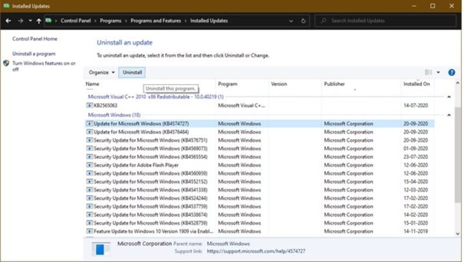Click Control Panel in the address breadcrumb
Viewport: 464px width, 262px height.
75,21
